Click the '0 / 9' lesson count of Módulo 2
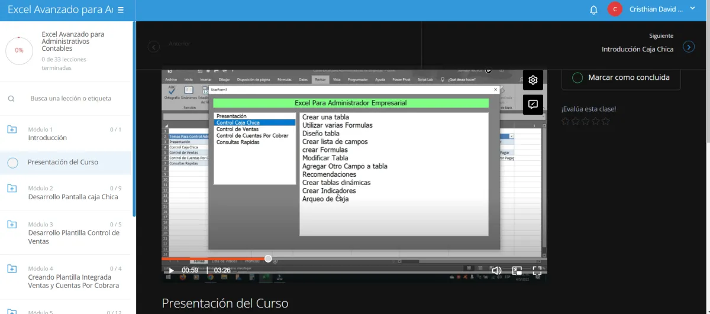 (x=115, y=188)
